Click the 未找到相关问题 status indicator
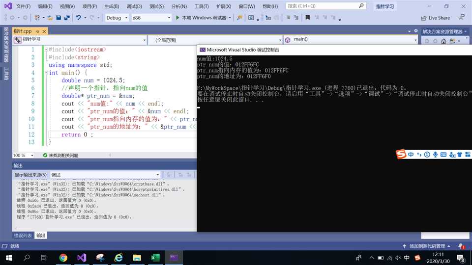This screenshot has width=472, height=265. coord(60,155)
